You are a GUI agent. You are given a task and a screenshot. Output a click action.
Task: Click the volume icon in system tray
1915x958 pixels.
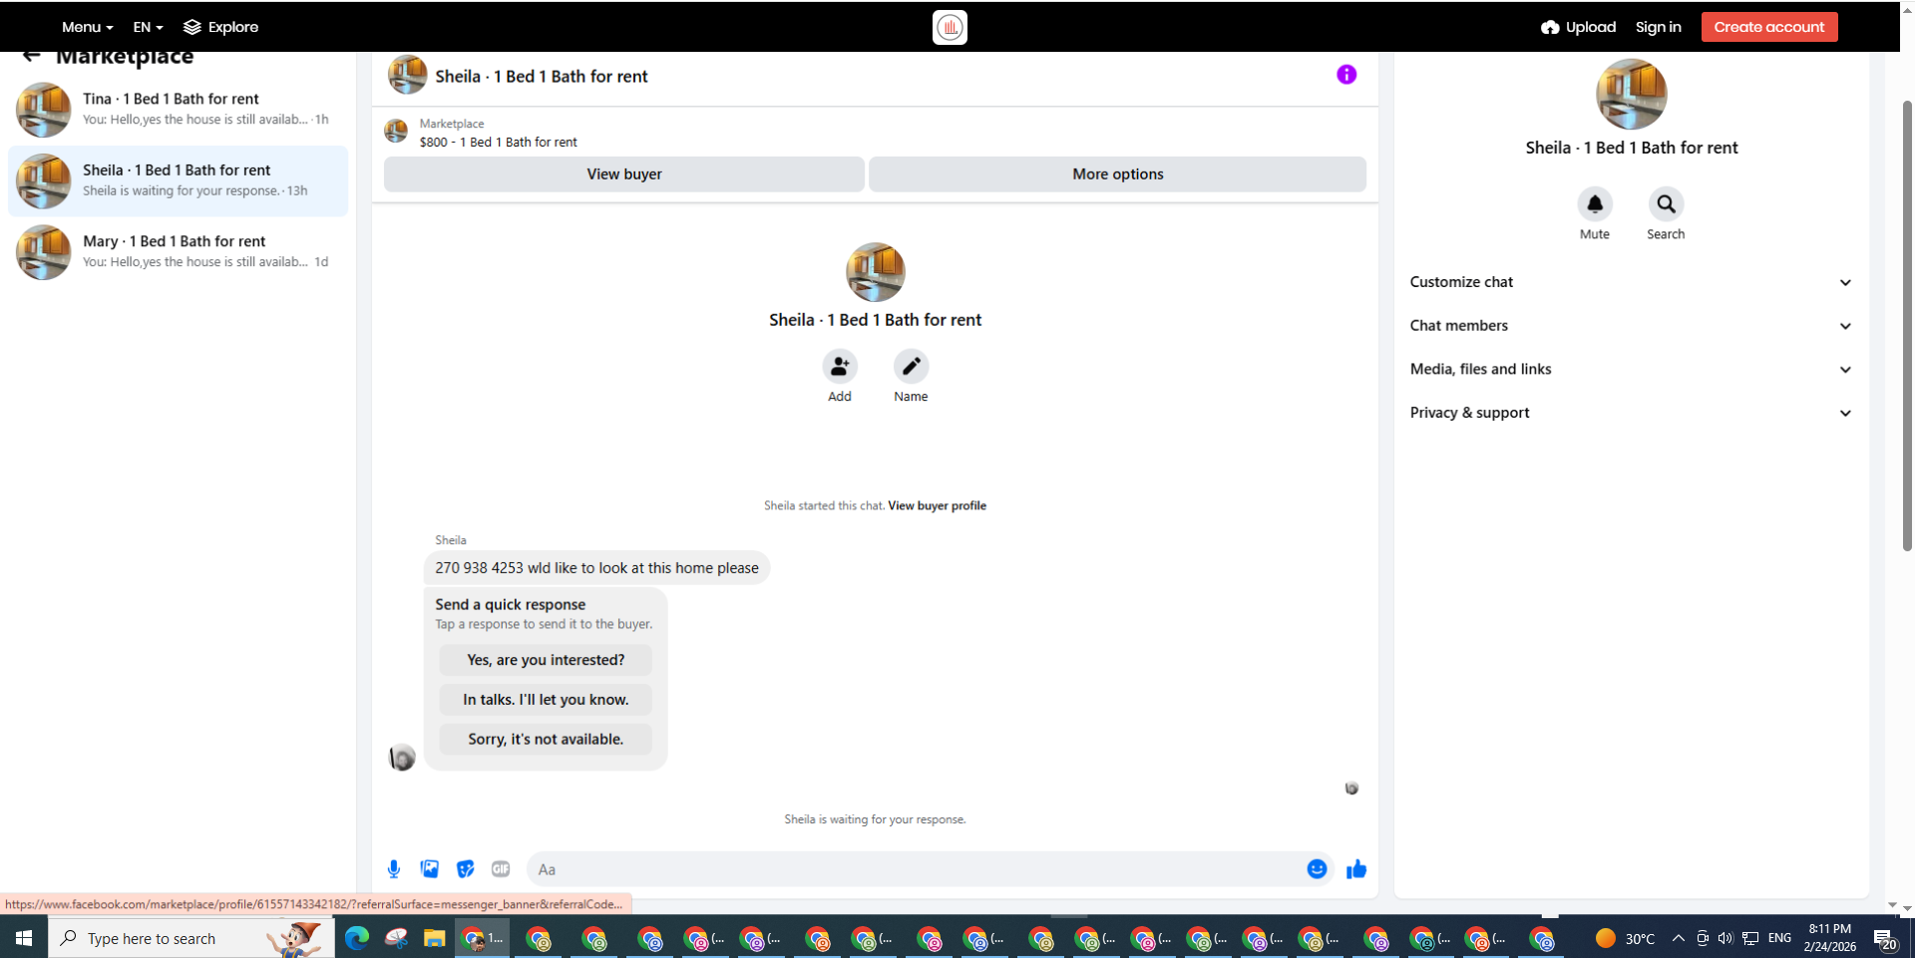1725,938
